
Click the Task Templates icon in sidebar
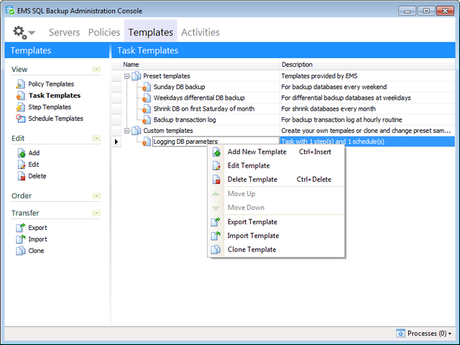pos(20,96)
